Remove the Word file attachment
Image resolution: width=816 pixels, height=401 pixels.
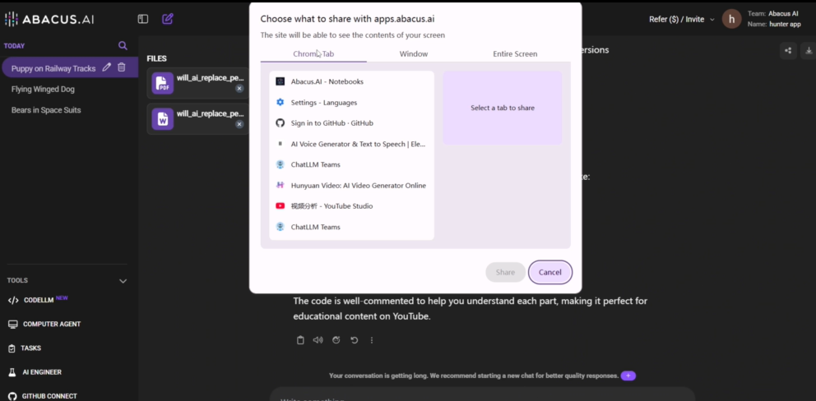(x=239, y=124)
